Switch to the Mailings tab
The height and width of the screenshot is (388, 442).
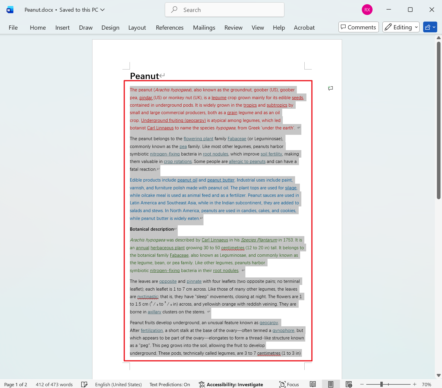click(204, 27)
